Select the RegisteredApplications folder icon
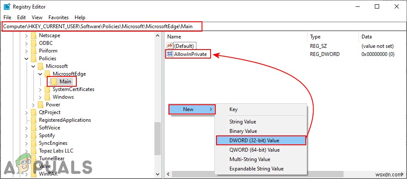The width and height of the screenshot is (407, 179). [x=34, y=120]
